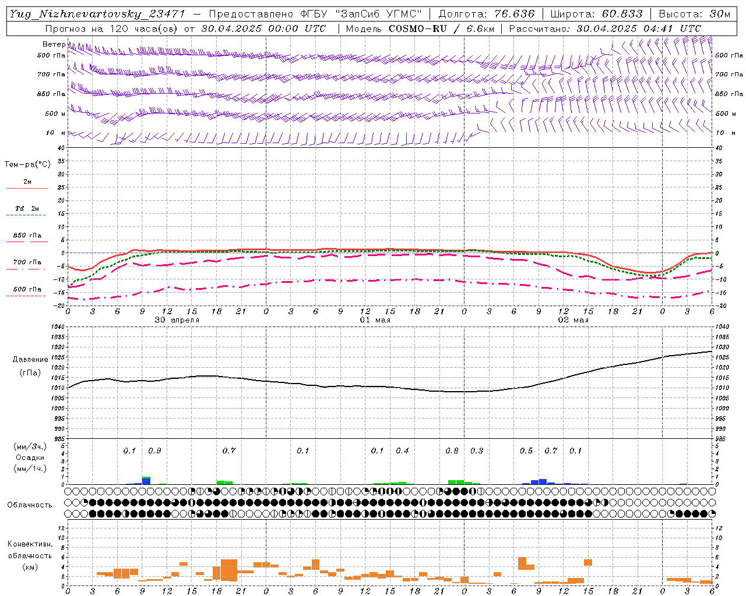This screenshot has width=746, height=596.
Task: Click the 0.3 precipitation total value
Action: 477,450
